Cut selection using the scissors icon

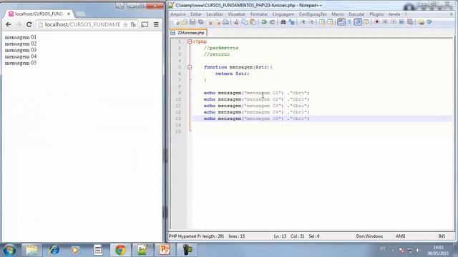pos(236,22)
